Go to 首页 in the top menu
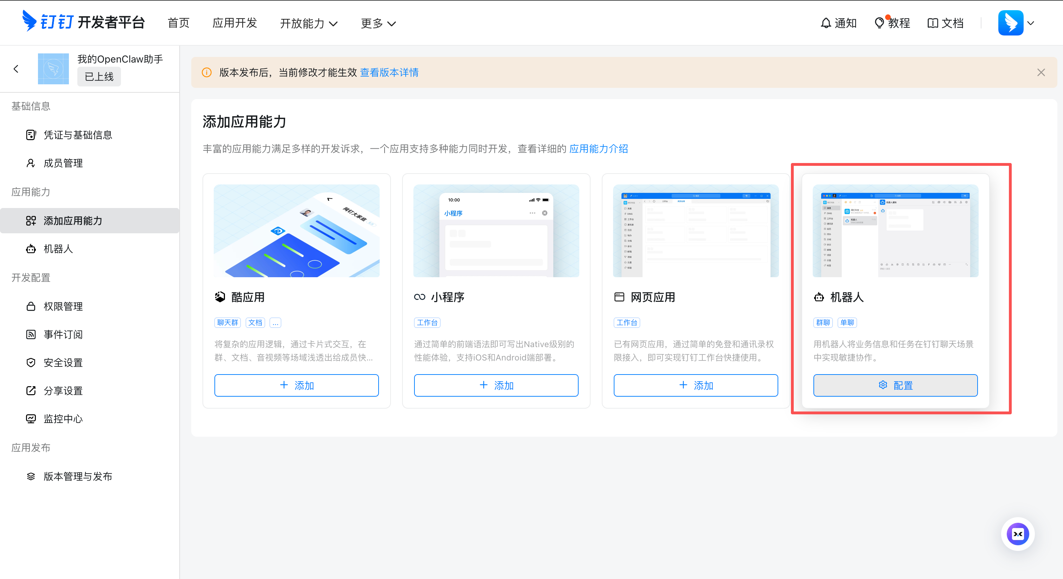This screenshot has width=1063, height=579. [x=178, y=24]
